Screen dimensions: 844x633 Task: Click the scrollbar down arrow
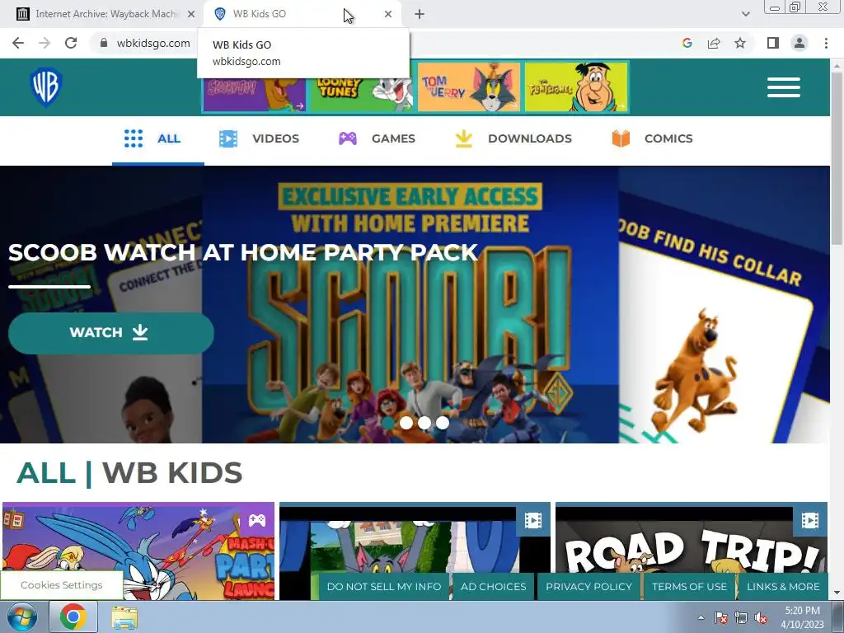(837, 593)
